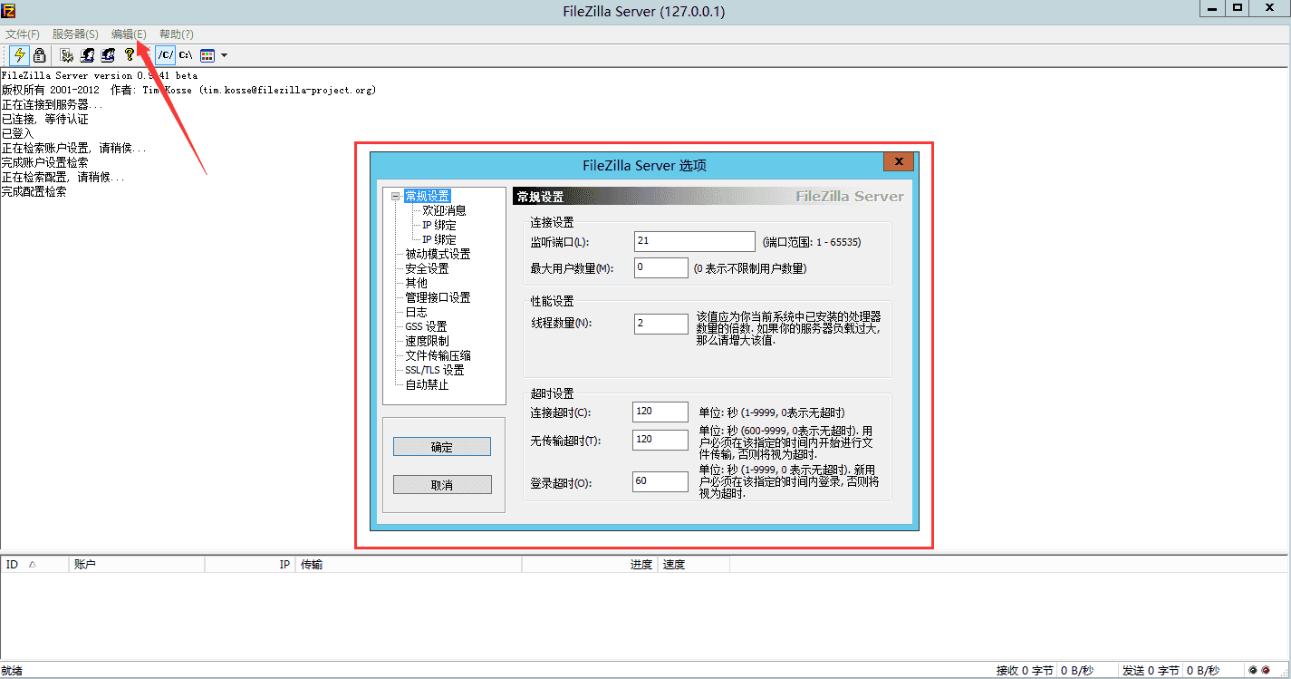Open the Groups editor toolbar icon
Viewport: 1291px width, 679px height.
[x=108, y=55]
